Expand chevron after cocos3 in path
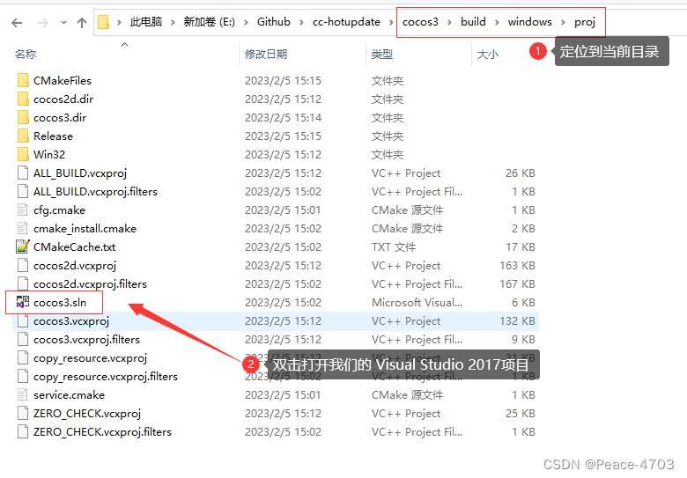Image resolution: width=687 pixels, height=478 pixels. click(x=449, y=22)
